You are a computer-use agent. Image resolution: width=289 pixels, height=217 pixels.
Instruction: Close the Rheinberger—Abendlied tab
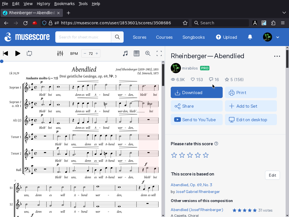click(58, 13)
